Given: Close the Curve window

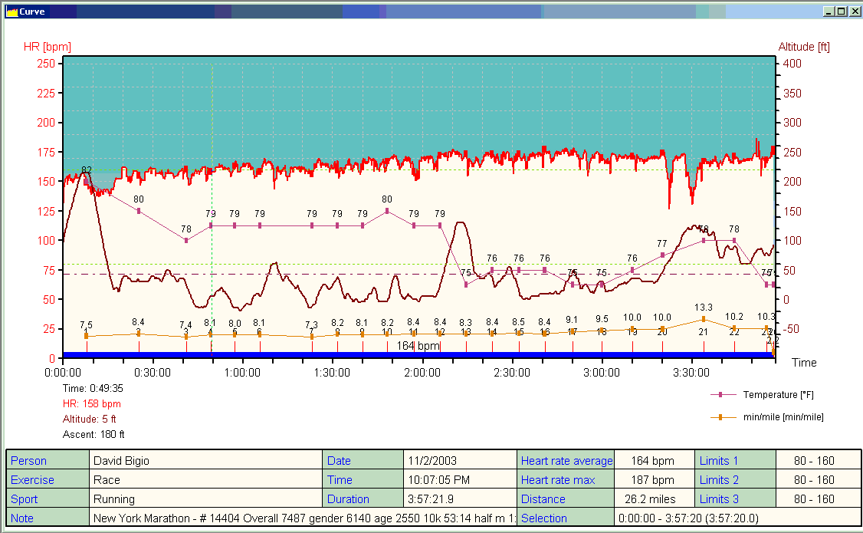Looking at the screenshot, I should pyautogui.click(x=853, y=12).
